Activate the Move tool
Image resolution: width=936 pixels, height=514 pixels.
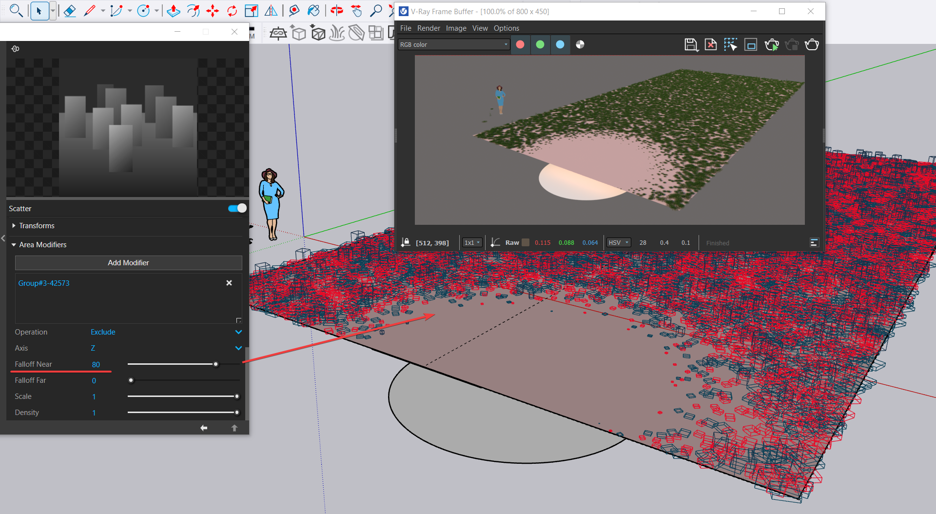[213, 11]
